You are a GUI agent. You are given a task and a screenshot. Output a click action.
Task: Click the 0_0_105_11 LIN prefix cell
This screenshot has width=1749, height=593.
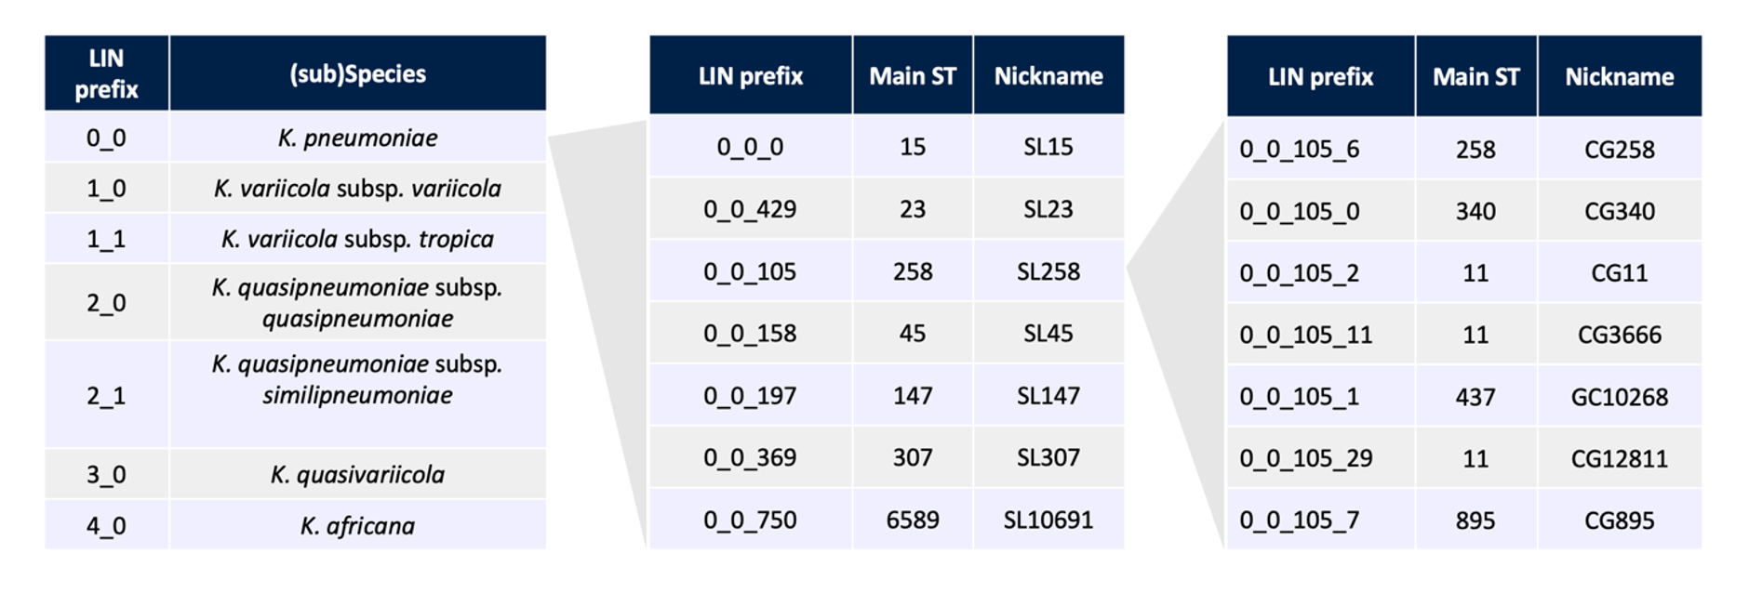[x=1305, y=335]
